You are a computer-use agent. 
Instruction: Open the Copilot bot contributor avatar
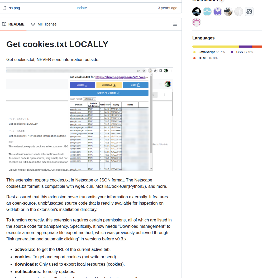pyautogui.click(x=249, y=12)
